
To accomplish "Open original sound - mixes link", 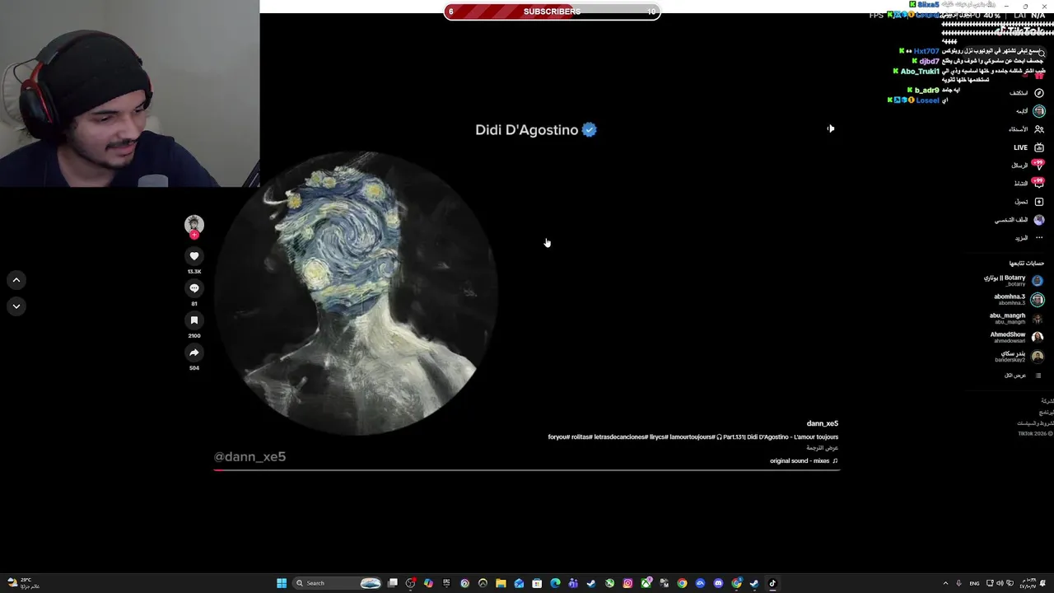I will pyautogui.click(x=804, y=461).
